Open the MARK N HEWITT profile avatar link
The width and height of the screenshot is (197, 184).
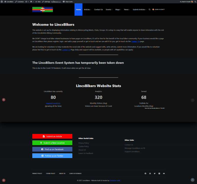[159, 9]
